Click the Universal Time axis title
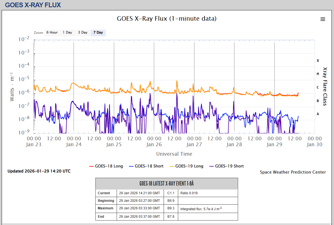334x225 pixels. click(174, 154)
